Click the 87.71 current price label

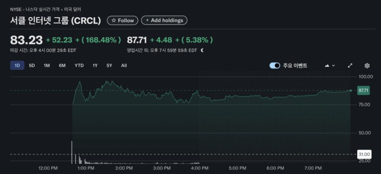pos(363,90)
